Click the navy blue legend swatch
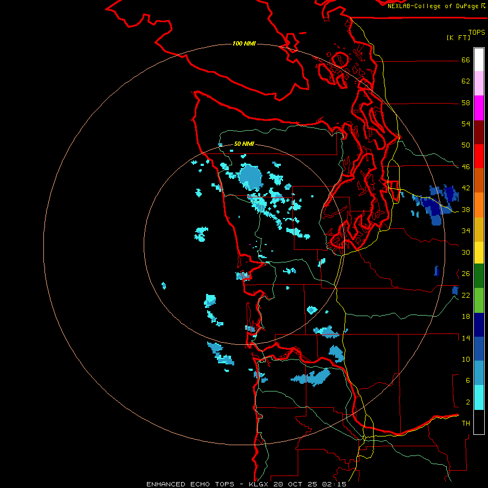Viewport: 488px width, 488px height. click(479, 325)
